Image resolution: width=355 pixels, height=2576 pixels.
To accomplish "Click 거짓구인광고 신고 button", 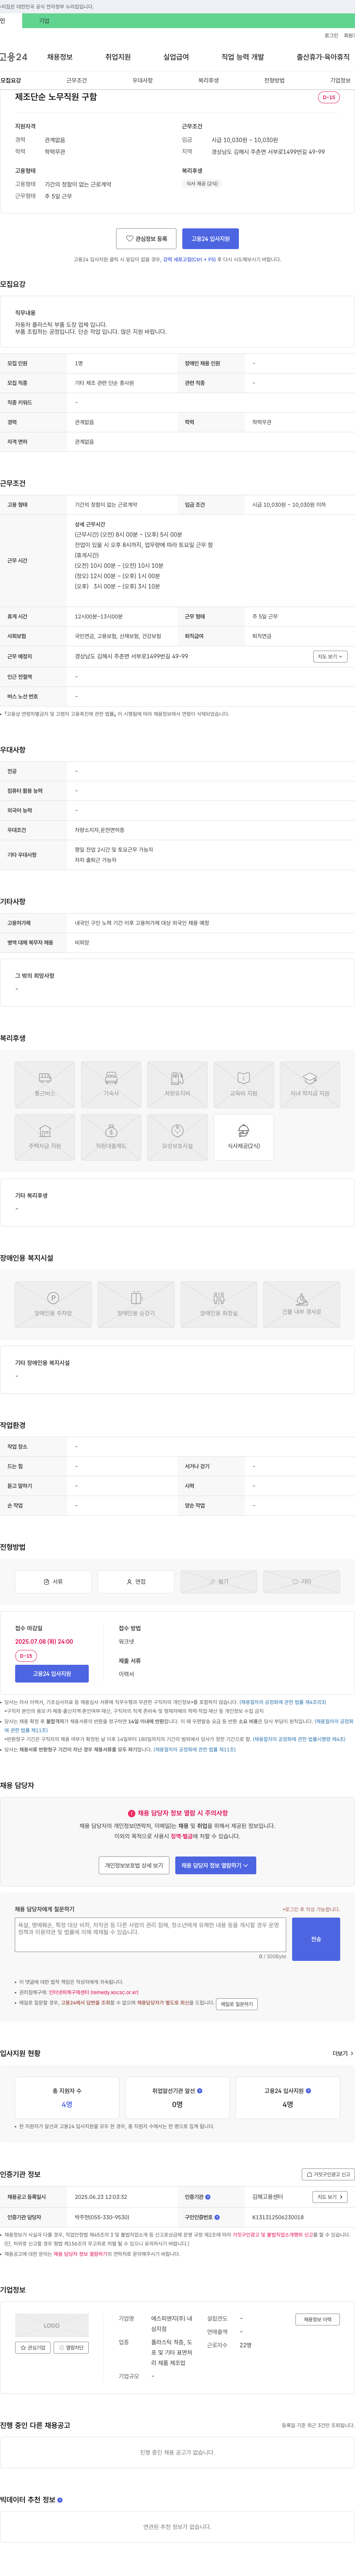I will (x=328, y=2174).
